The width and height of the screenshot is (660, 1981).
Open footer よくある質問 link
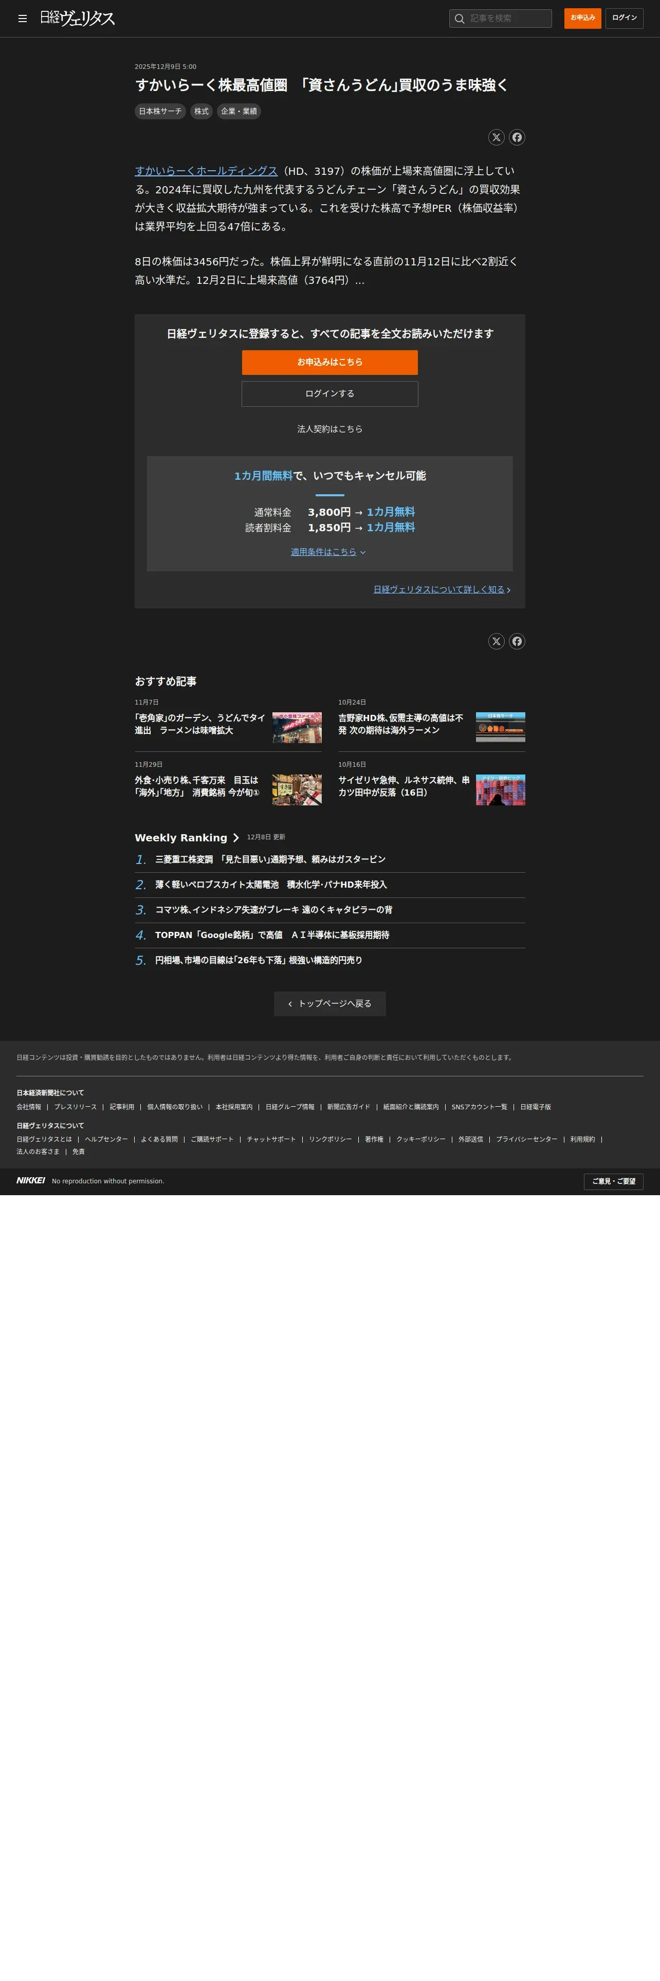tap(159, 1140)
